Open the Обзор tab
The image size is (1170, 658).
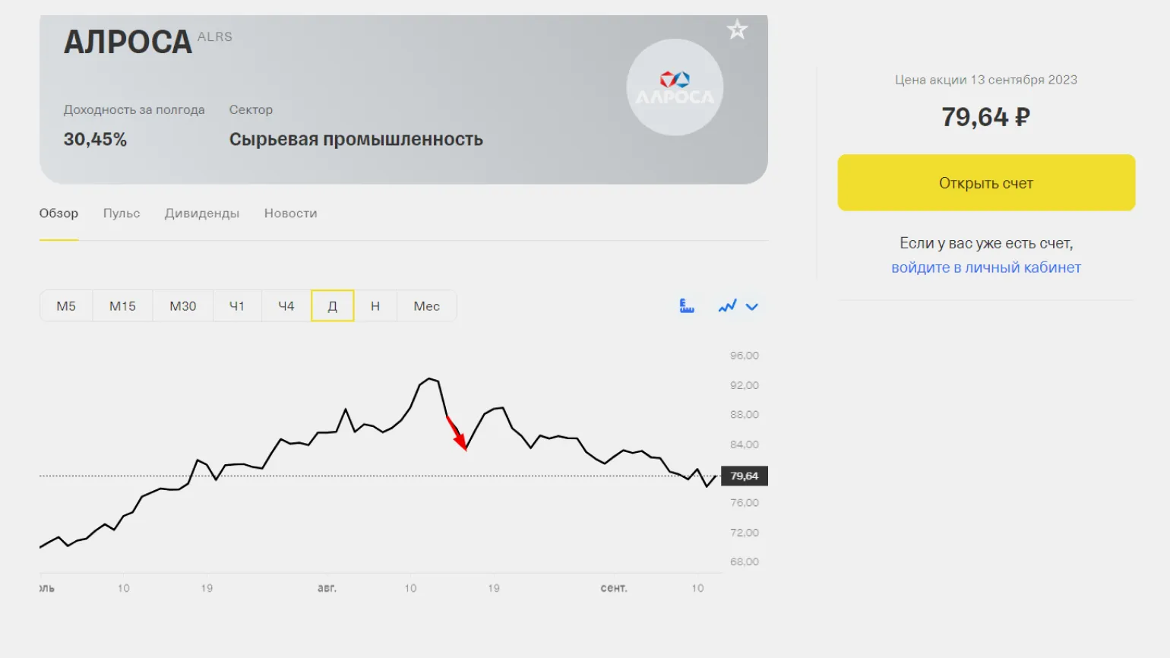point(58,214)
